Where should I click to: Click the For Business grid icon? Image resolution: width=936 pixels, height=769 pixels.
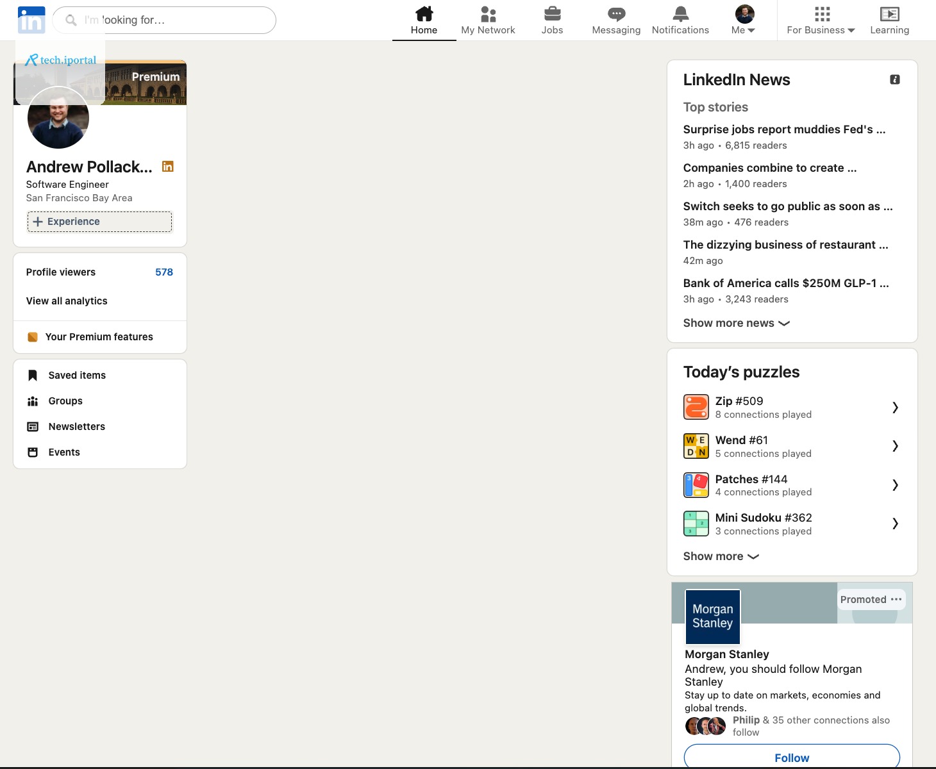click(822, 13)
